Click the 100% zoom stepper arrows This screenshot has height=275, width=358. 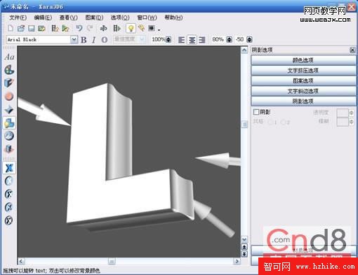(x=168, y=40)
